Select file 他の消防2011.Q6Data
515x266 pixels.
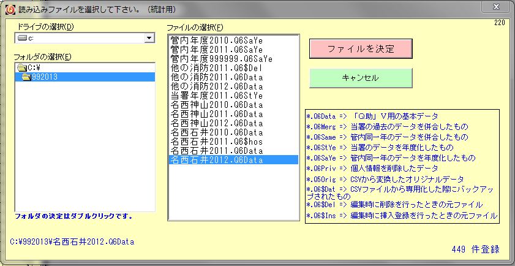tap(217, 77)
